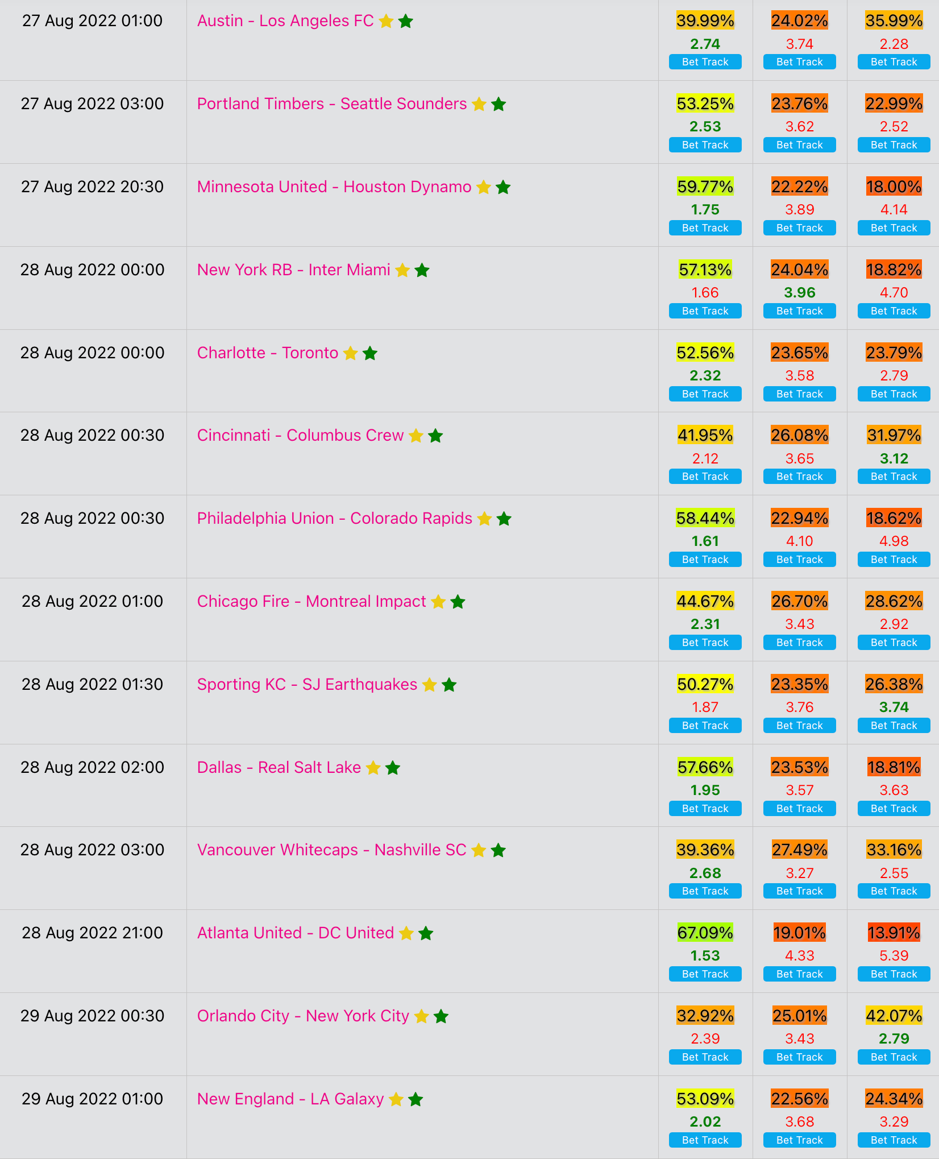This screenshot has height=1159, width=939.
Task: Open the Sporting KC - SJ Earthquakes match
Action: [x=307, y=684]
